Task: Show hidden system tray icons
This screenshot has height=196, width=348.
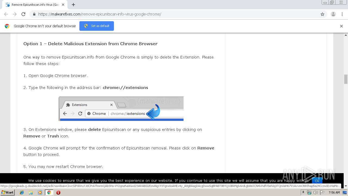Action: click(303, 192)
